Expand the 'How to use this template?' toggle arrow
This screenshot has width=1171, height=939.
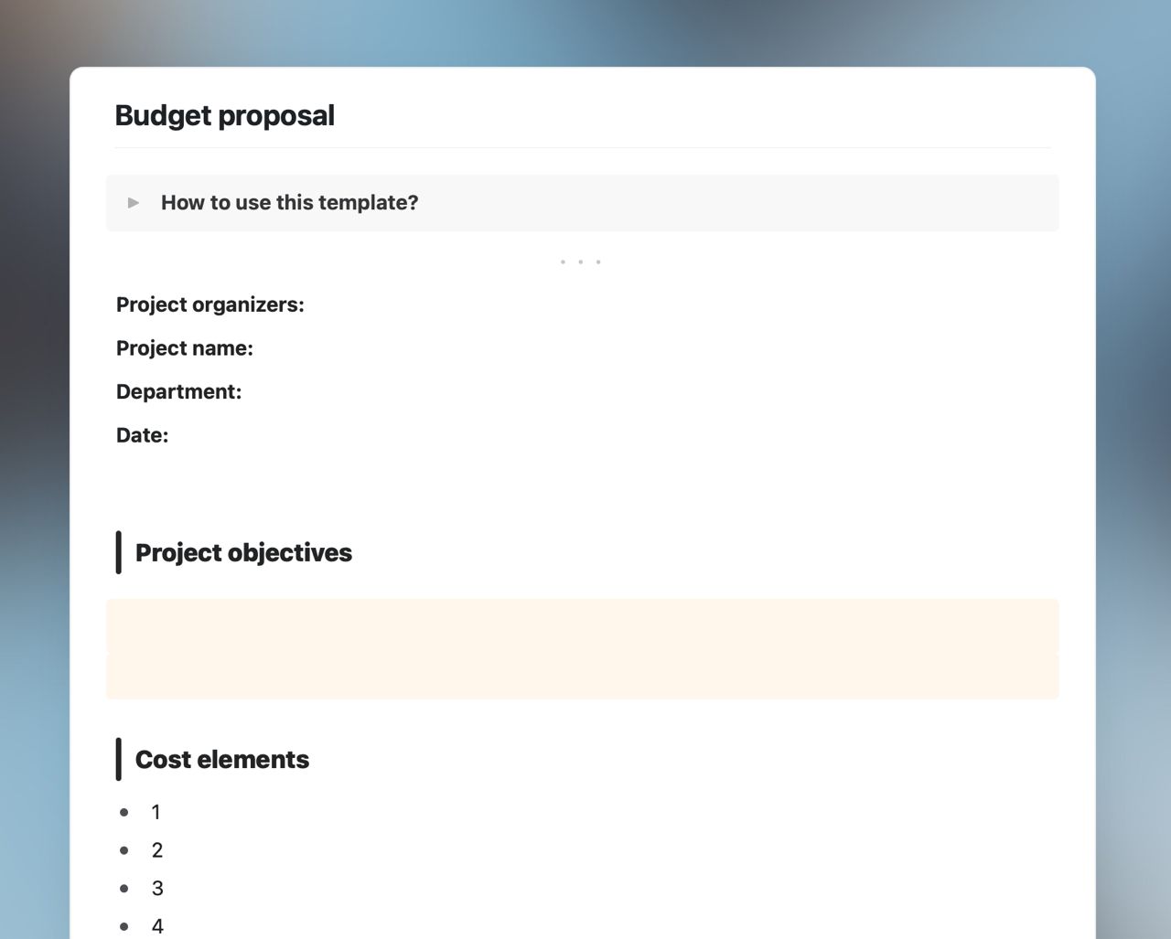134,203
